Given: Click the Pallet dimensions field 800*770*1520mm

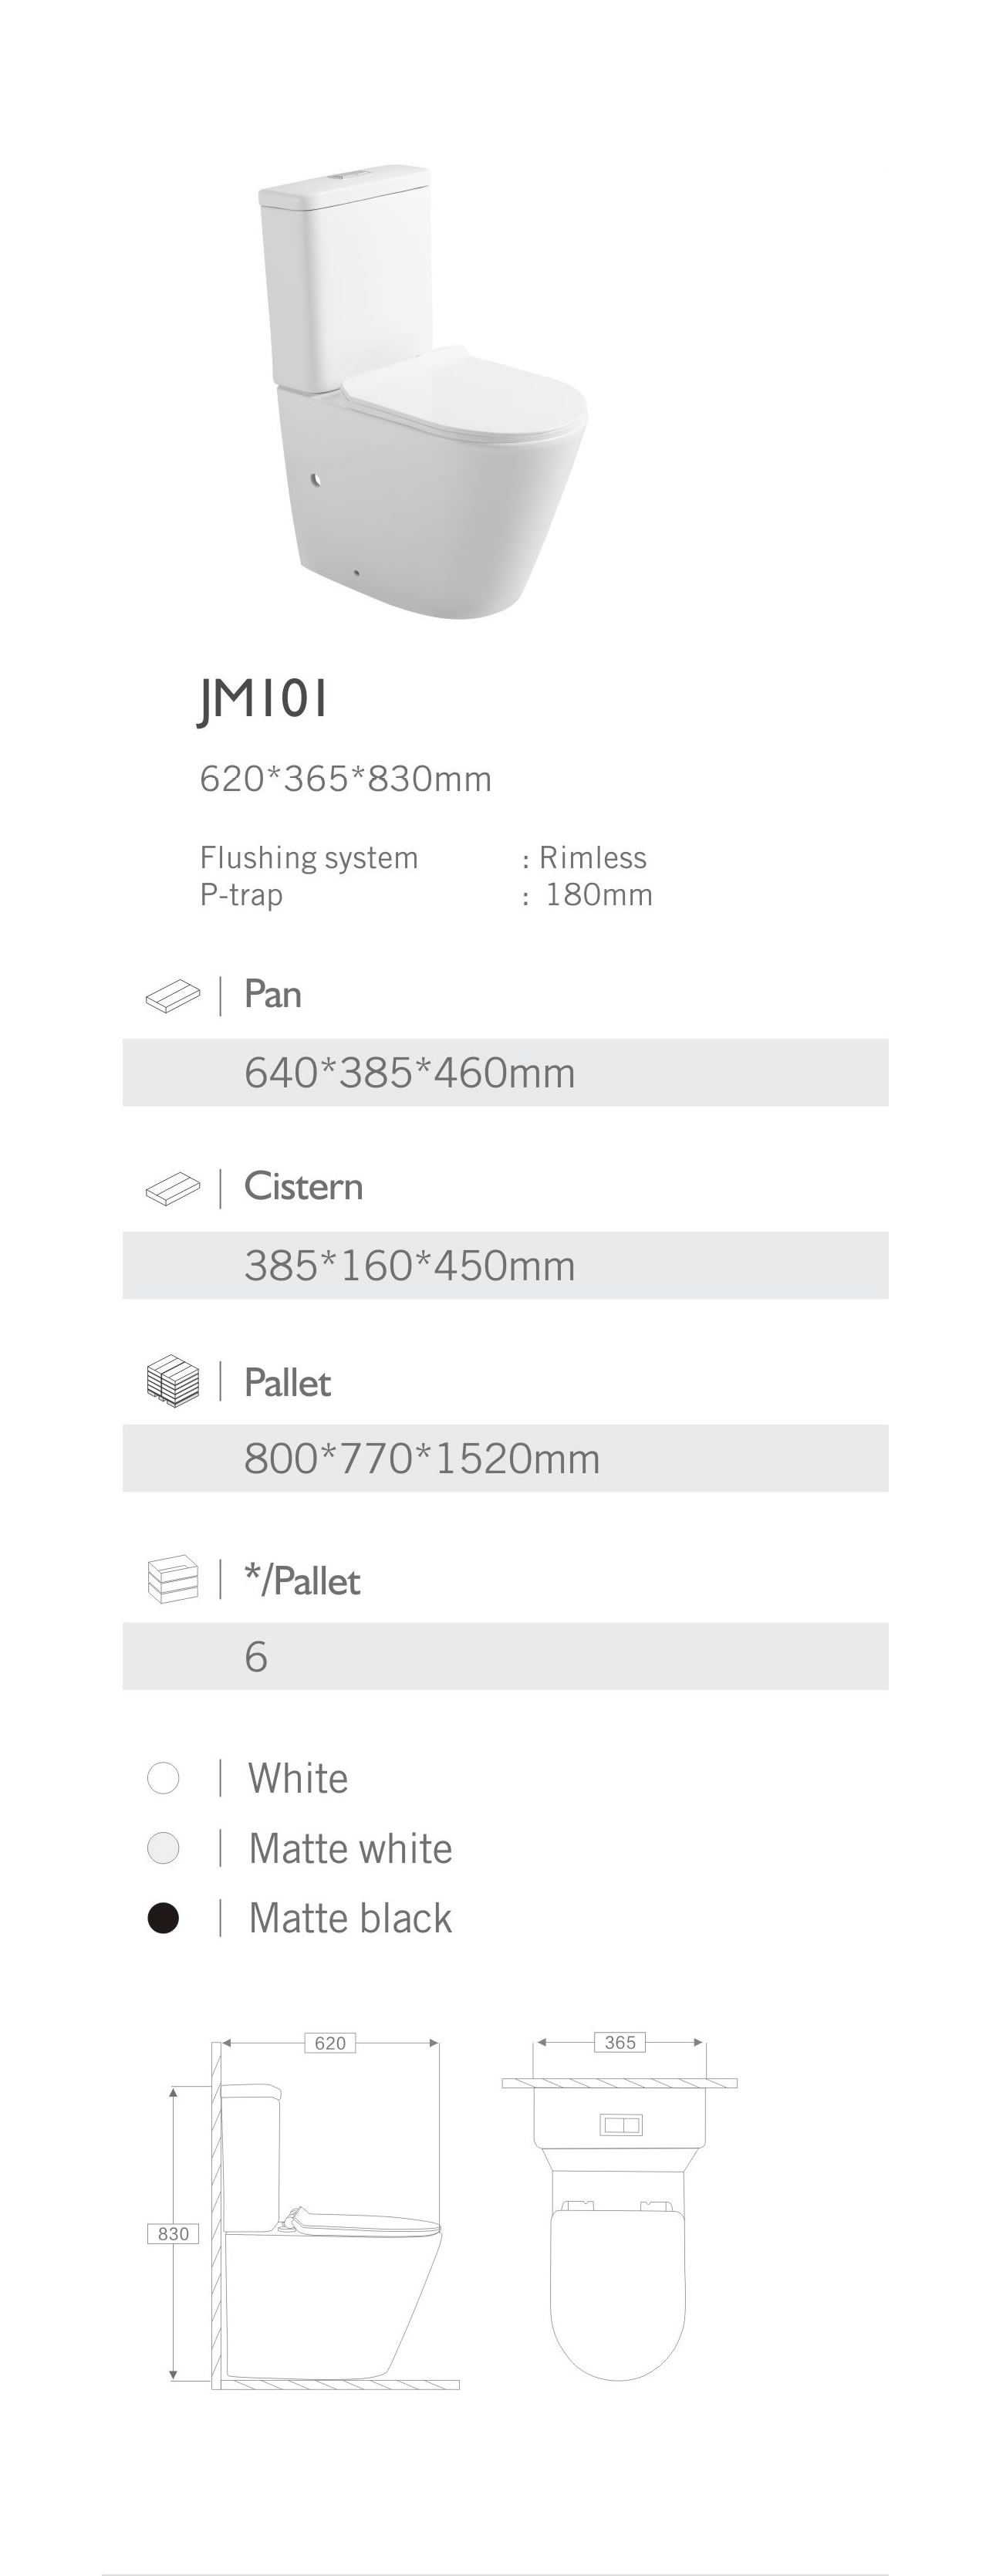Looking at the screenshot, I should [x=422, y=1459].
